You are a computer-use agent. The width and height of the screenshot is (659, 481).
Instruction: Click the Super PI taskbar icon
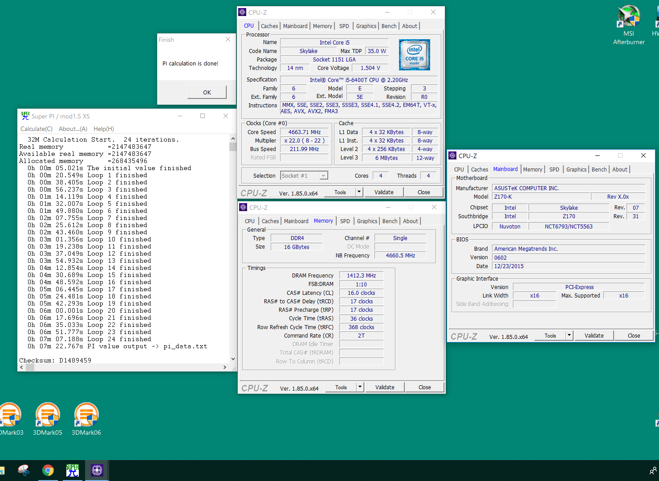pos(72,470)
